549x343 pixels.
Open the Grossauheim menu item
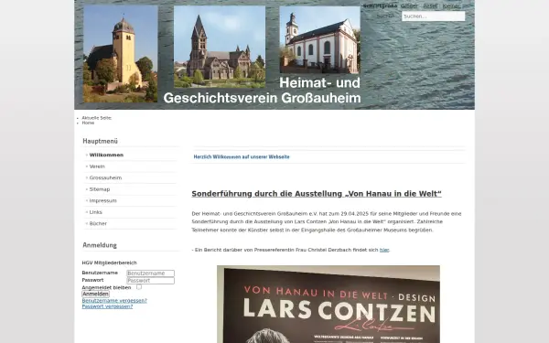coord(105,177)
